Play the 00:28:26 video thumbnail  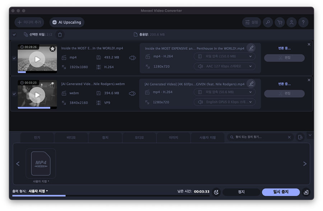[37, 59]
